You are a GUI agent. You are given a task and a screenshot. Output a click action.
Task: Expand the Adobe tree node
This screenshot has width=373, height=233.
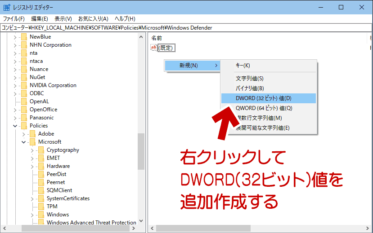click(x=23, y=134)
